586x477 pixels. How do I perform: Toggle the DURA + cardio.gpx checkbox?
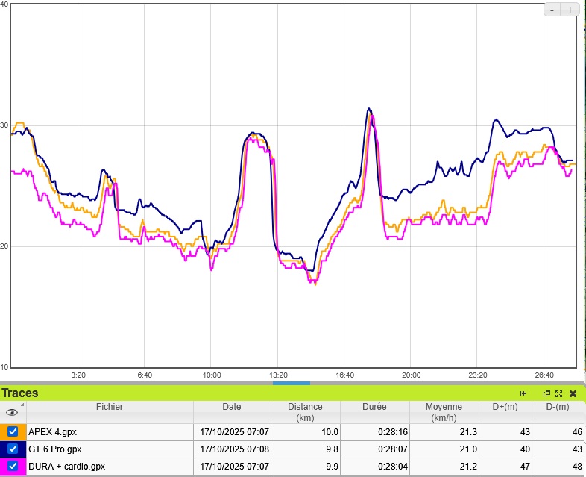tap(13, 466)
